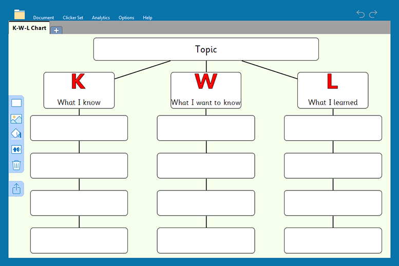Click the trash can delete icon
Screen dimensions: 399x266
coord(16,165)
